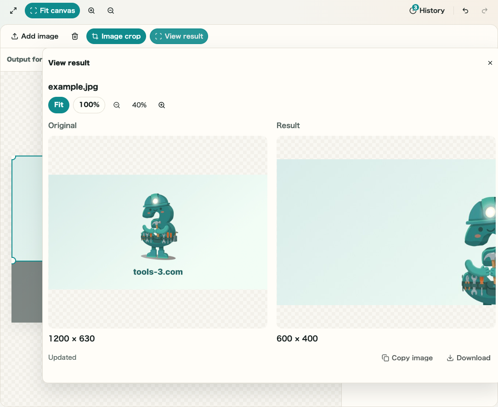Undo the last action

point(465,11)
